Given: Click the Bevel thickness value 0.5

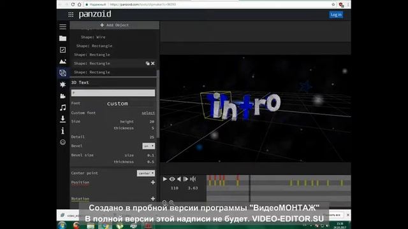Looking at the screenshot, I should [150, 162].
